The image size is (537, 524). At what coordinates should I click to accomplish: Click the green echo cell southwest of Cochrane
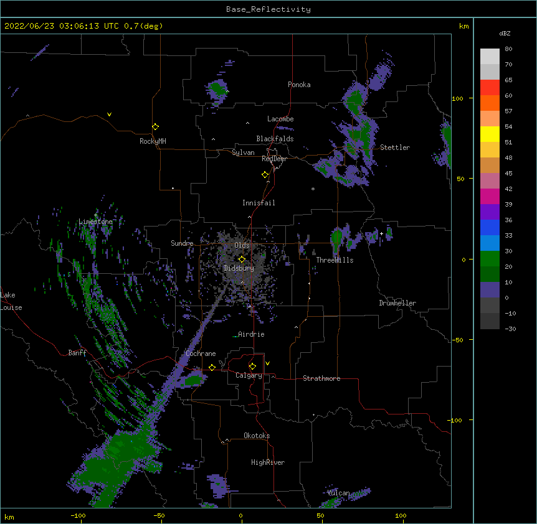coord(192,380)
